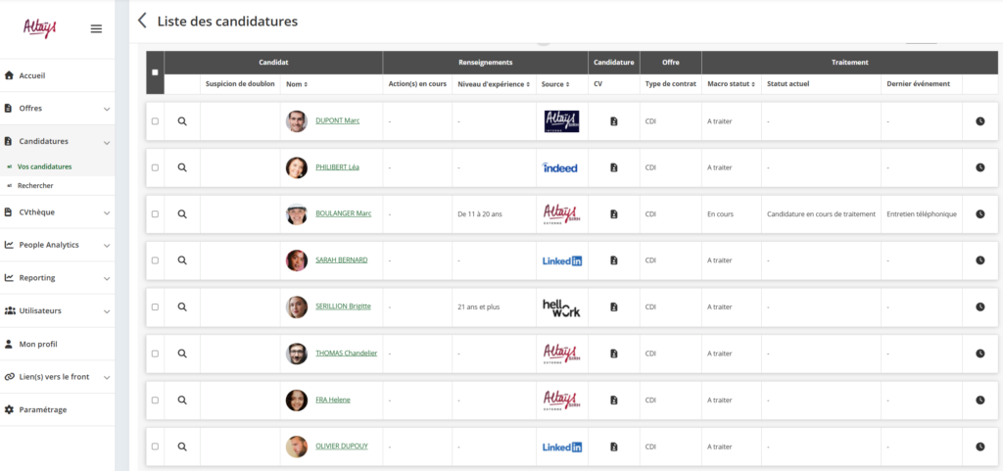Check the checkbox for SARAH BERNARD's row
Viewport: 1003px width, 471px height.
pyautogui.click(x=155, y=260)
